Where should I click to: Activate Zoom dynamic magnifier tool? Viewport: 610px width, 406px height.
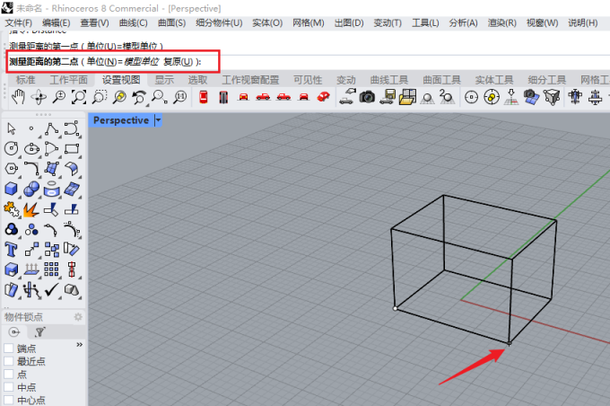pyautogui.click(x=58, y=97)
